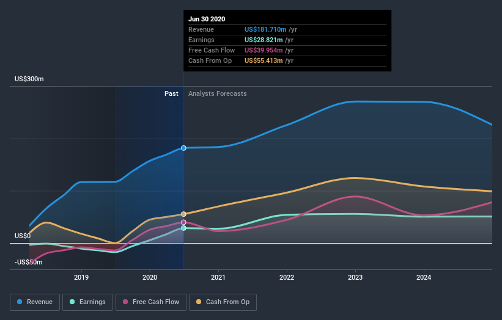Click the Jun 30 2020 tooltip date
The image size is (502, 320).
pyautogui.click(x=207, y=19)
